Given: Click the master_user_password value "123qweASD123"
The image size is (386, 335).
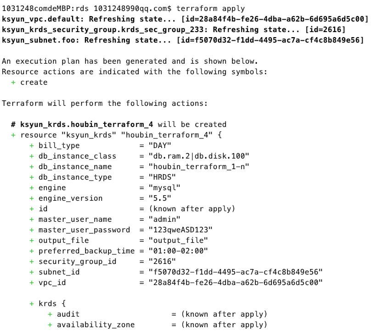Looking at the screenshot, I should [x=180, y=230].
